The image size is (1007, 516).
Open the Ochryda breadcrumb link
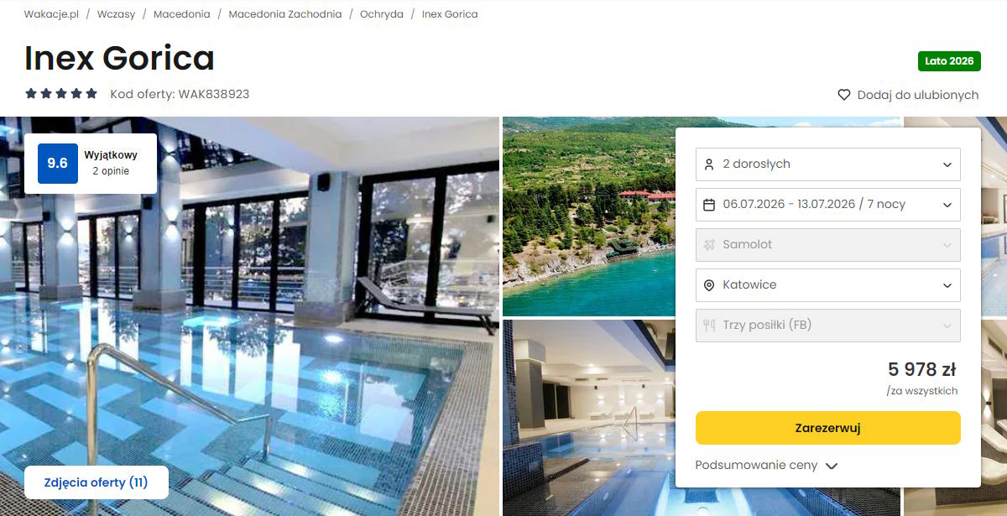click(x=382, y=14)
